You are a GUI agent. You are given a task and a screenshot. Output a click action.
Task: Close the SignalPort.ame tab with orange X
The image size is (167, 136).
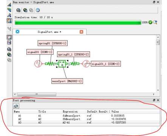click(82, 32)
